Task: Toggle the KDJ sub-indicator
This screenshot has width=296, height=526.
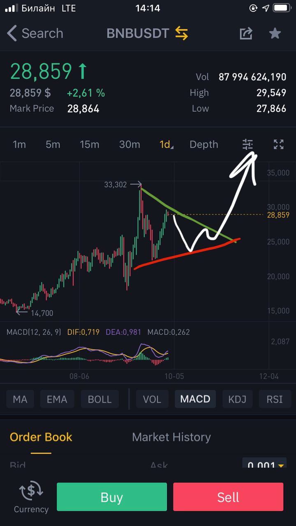Action: tap(238, 399)
